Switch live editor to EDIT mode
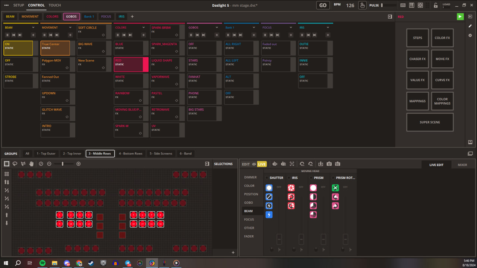Image resolution: width=477 pixels, height=268 pixels. pos(246,164)
